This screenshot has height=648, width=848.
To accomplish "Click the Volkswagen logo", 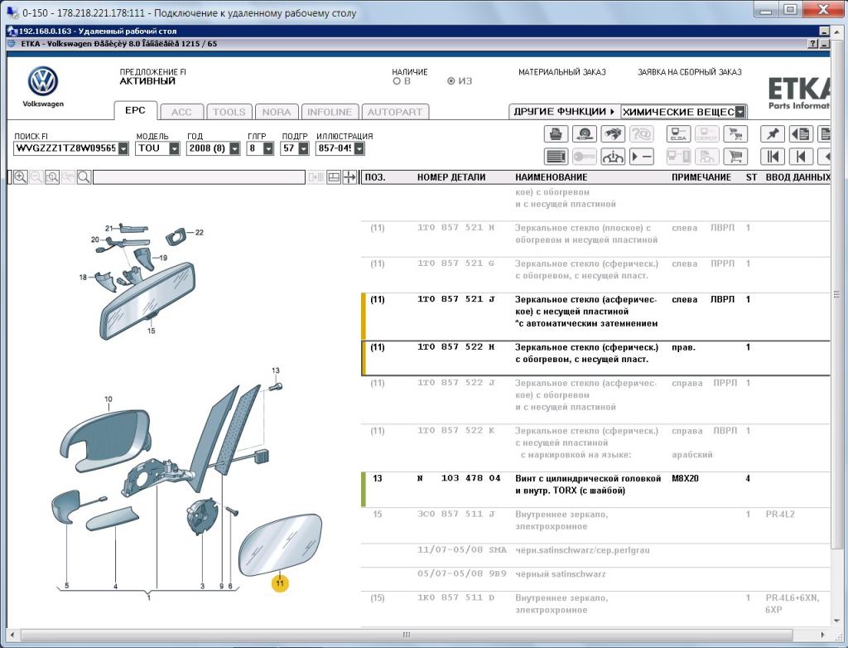I will pyautogui.click(x=43, y=82).
